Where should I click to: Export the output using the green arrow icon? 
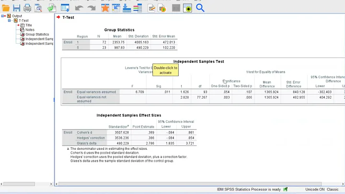[52, 8]
